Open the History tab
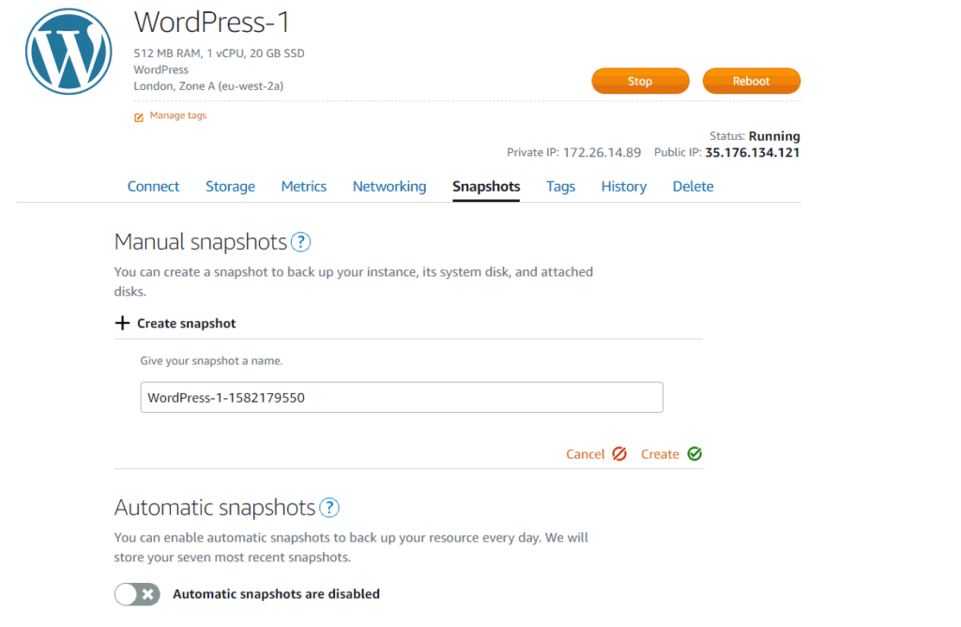961x627 pixels. (623, 186)
